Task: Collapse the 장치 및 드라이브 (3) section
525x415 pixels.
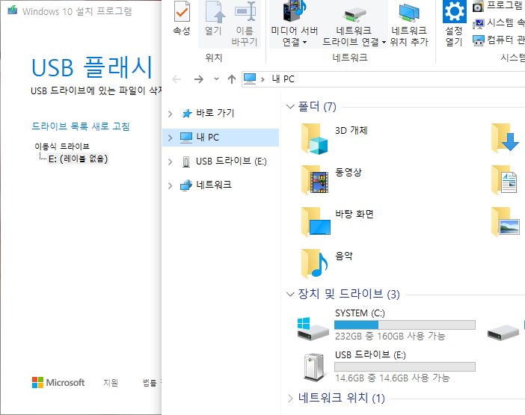Action: [x=290, y=294]
